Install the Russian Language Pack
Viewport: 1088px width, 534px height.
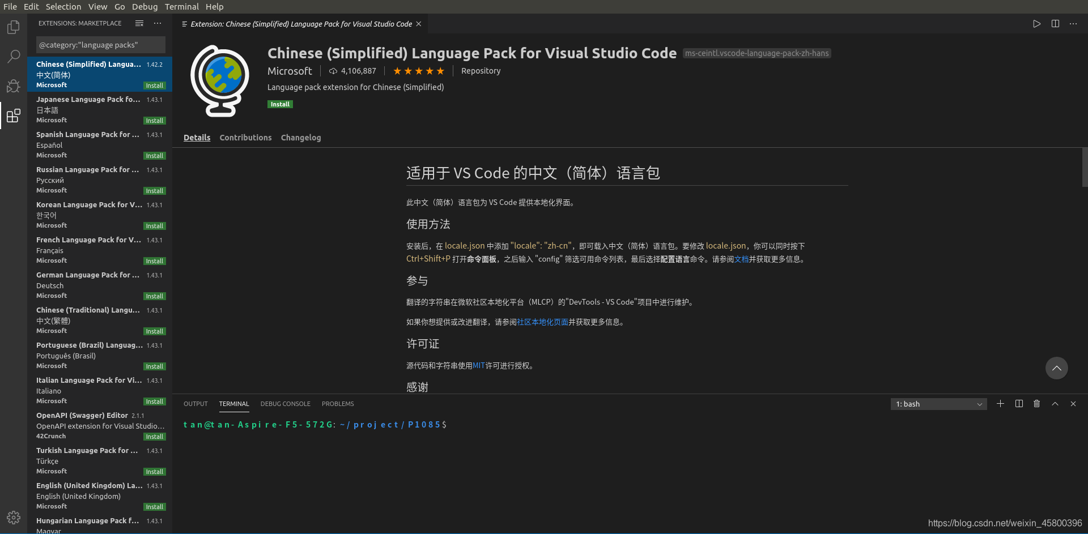coord(154,191)
